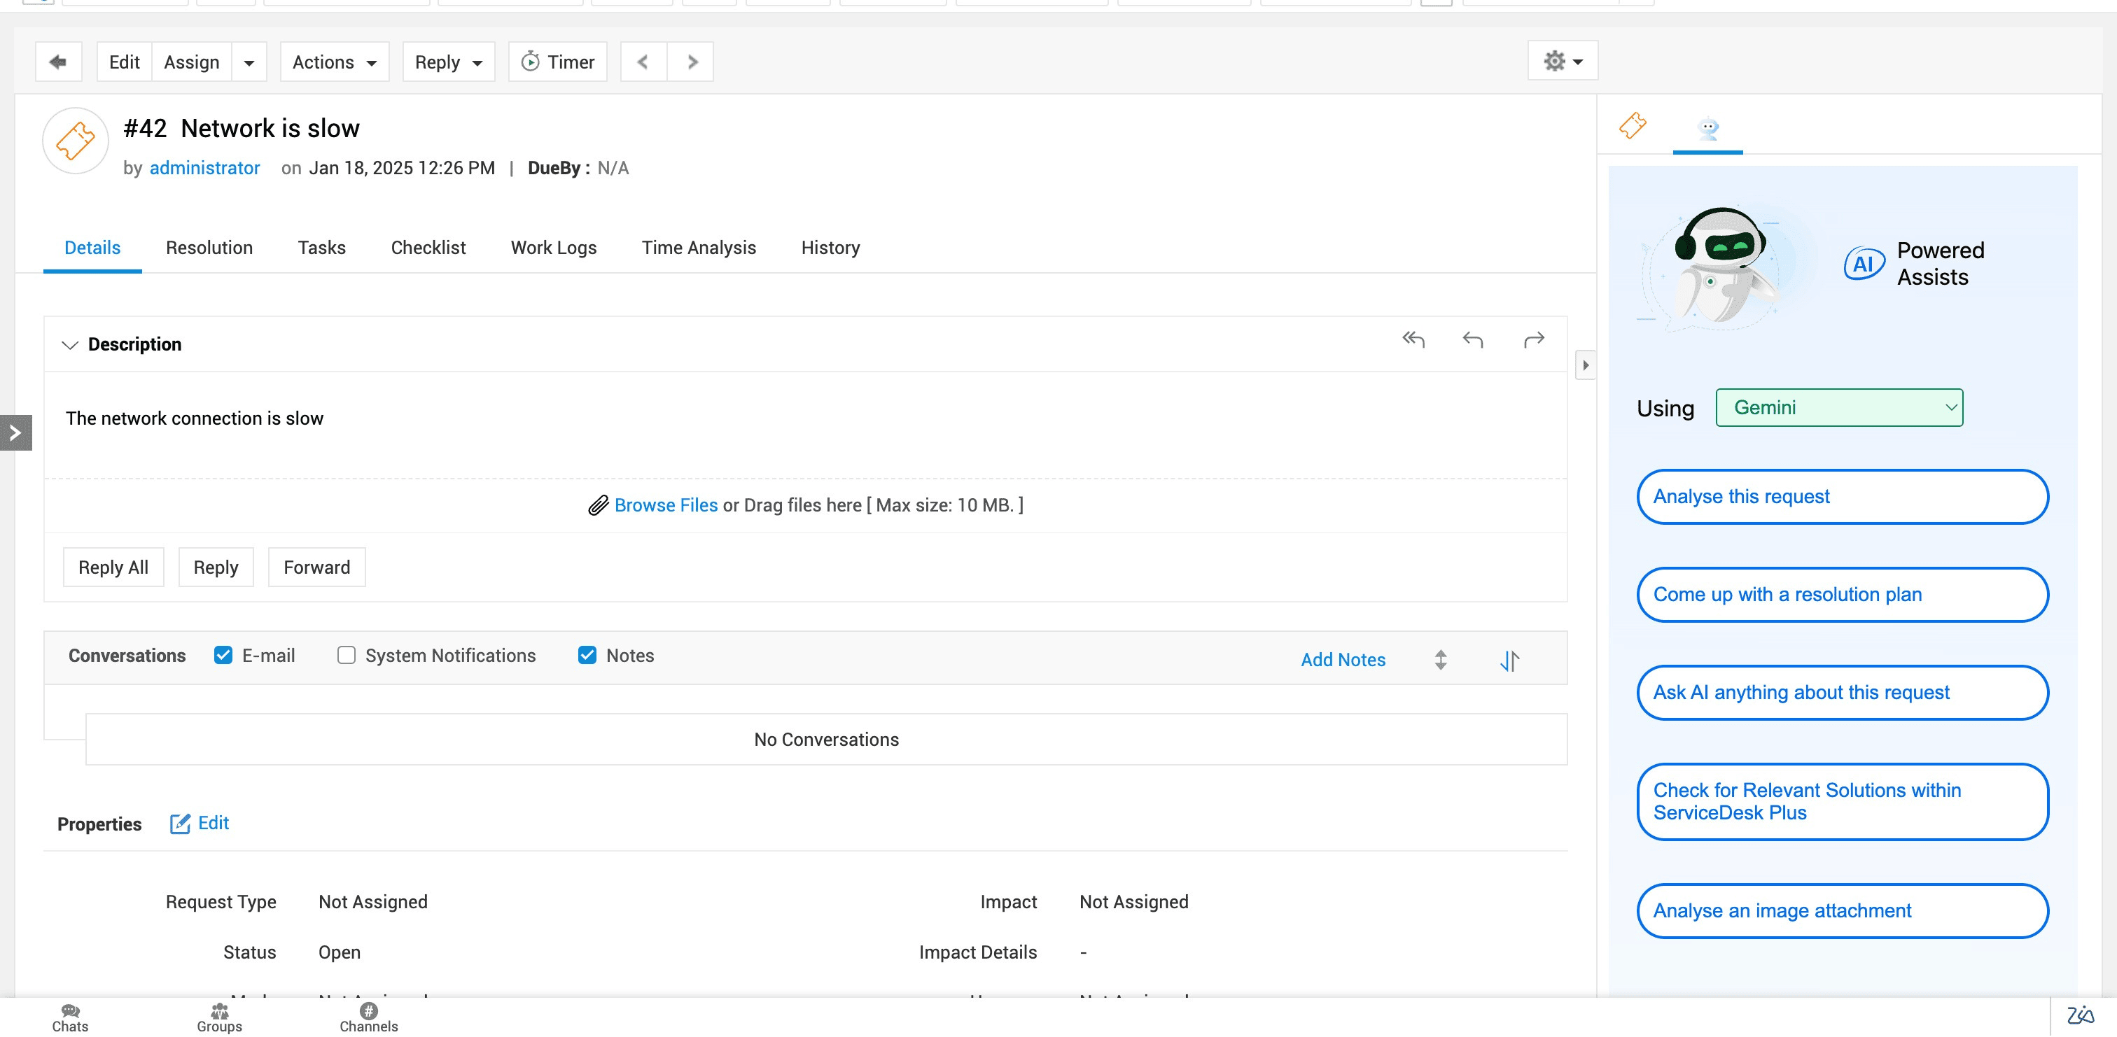The width and height of the screenshot is (2117, 1037).
Task: Switch to the Resolution tab
Action: tap(209, 247)
